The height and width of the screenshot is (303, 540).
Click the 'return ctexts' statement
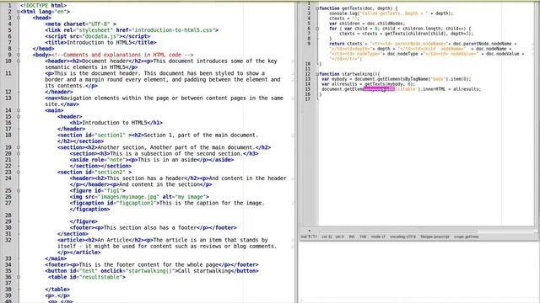(x=345, y=44)
